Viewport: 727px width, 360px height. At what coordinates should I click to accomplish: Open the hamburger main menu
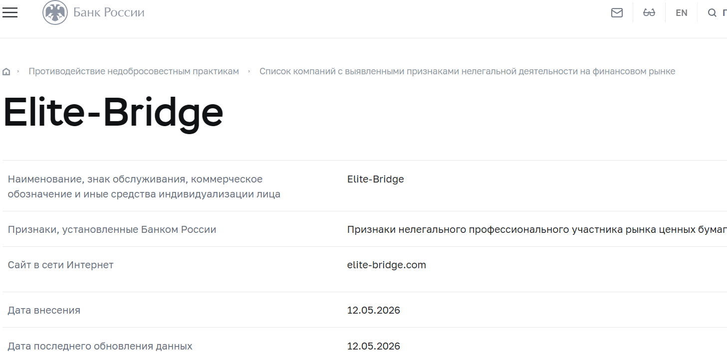[x=10, y=13]
